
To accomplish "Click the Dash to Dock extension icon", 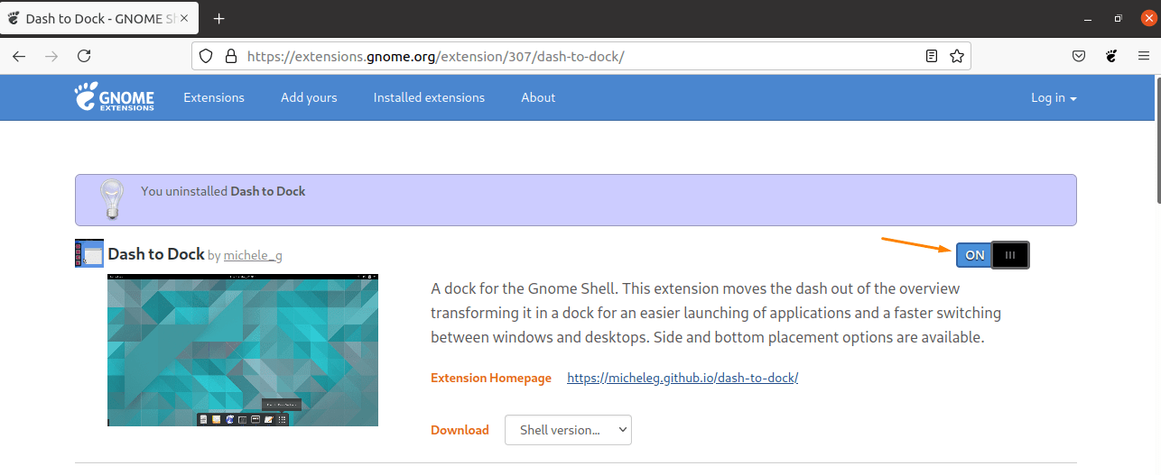I will (89, 253).
